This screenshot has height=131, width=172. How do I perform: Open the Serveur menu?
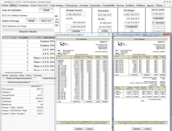pos(120,5)
